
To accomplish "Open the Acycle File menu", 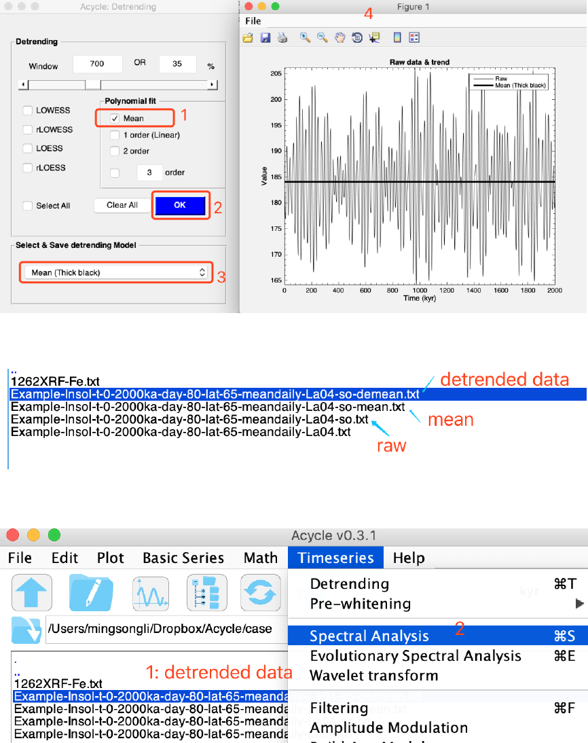I will pos(20,558).
